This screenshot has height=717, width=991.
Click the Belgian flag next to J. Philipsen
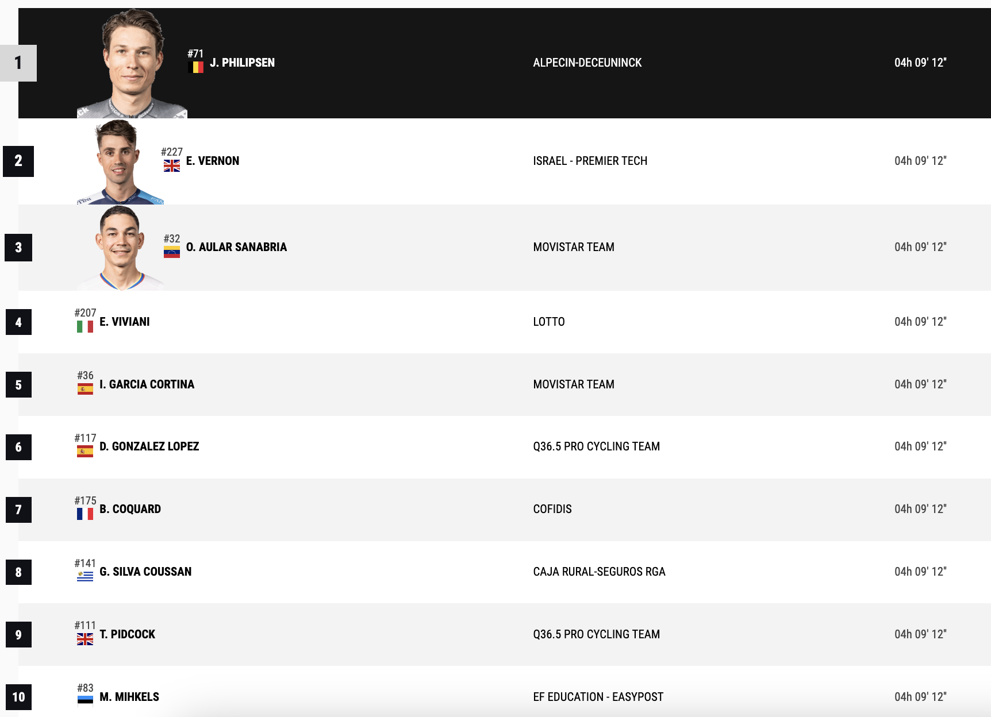click(x=195, y=67)
